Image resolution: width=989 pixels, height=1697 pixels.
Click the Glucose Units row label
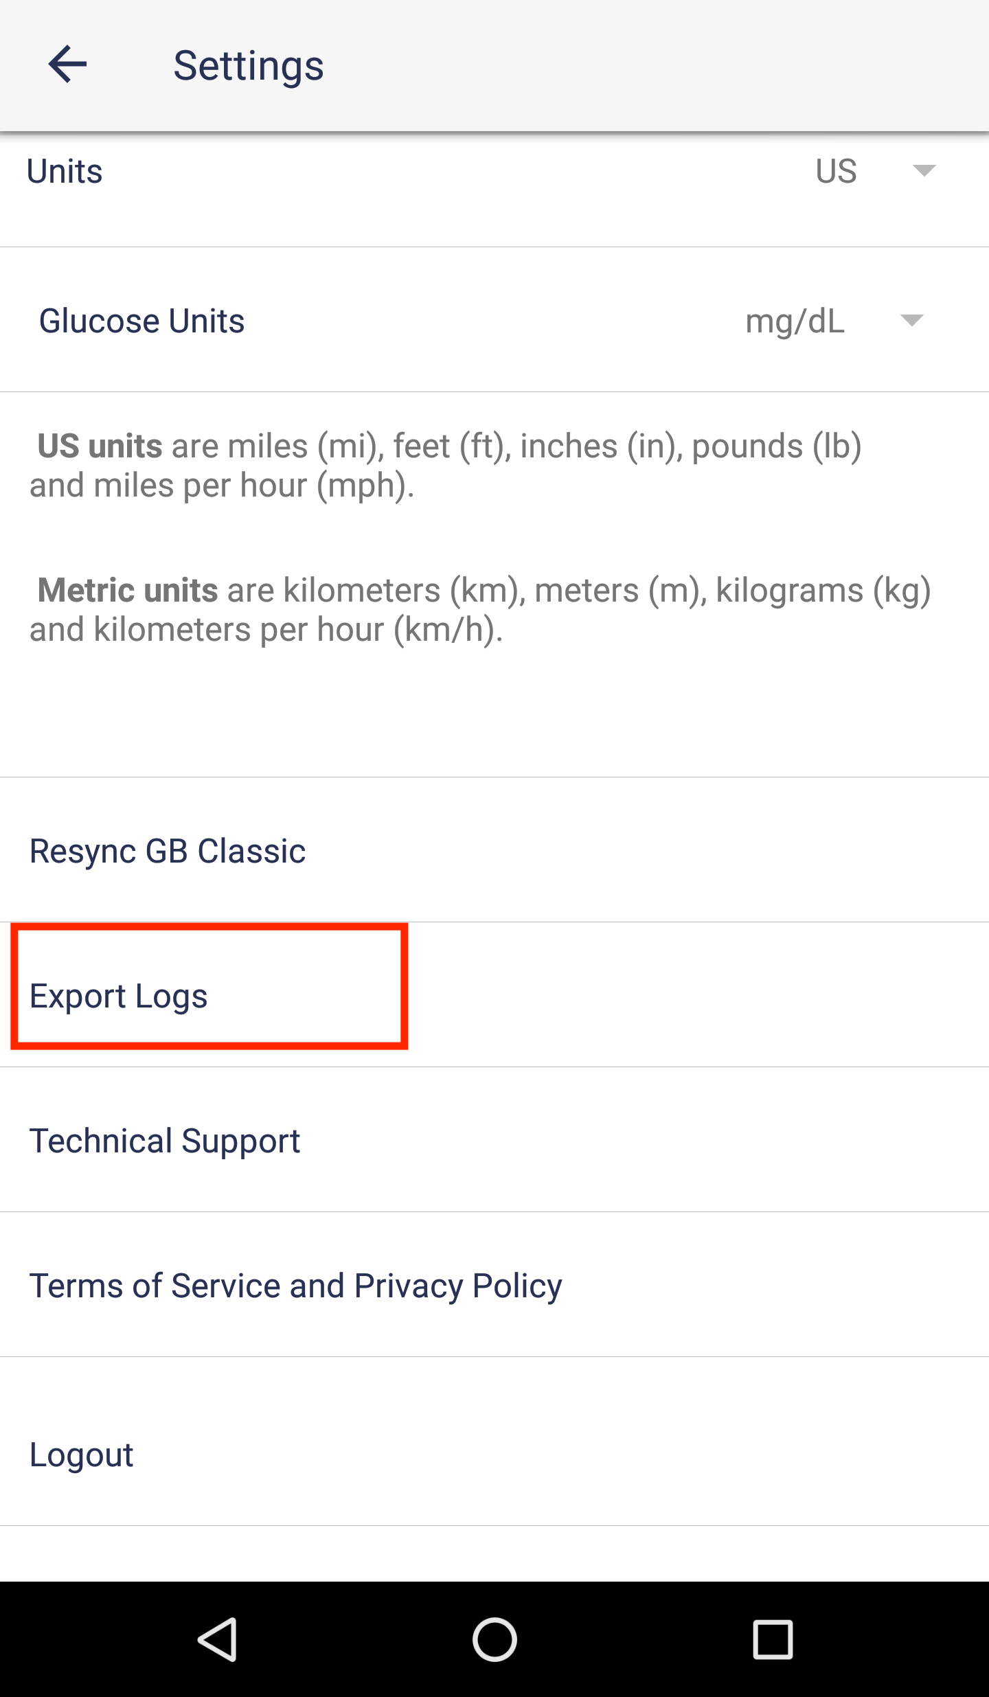[141, 321]
